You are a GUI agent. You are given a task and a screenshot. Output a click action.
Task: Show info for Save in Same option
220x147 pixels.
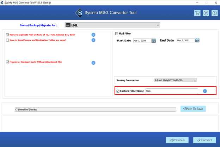93,40
